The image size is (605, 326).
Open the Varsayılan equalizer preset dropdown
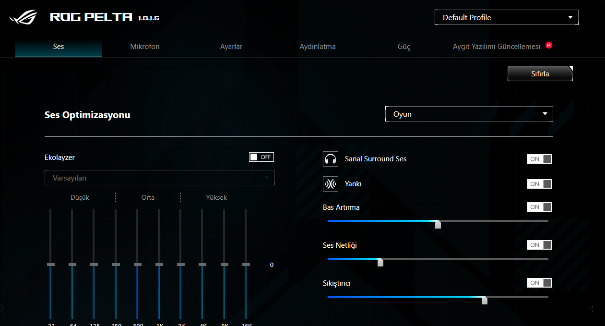(x=160, y=178)
